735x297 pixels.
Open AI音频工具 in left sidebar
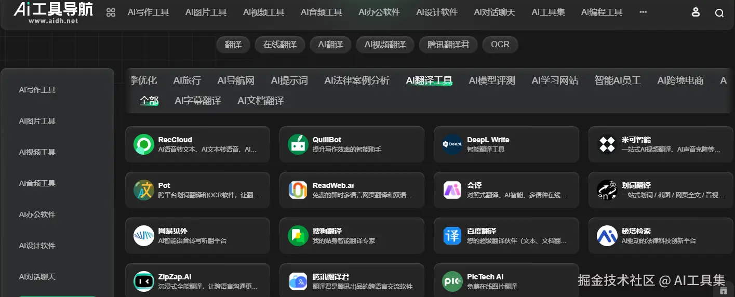[37, 183]
